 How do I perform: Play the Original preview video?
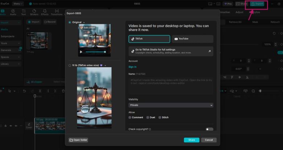[81, 52]
